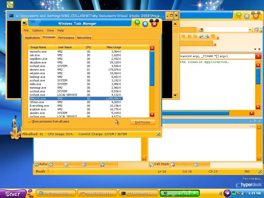Screen dimensions: 264x198
Task: Open the search combo box dropdown arrow in Visual Studio
Action: 250,30
